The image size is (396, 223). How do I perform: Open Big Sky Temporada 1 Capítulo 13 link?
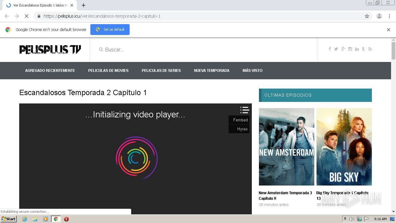point(342,195)
